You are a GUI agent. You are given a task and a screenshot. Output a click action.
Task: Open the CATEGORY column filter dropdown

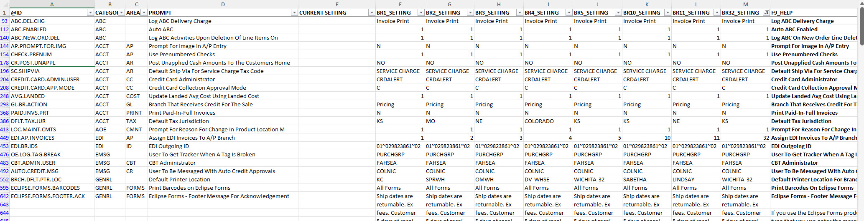coord(121,13)
